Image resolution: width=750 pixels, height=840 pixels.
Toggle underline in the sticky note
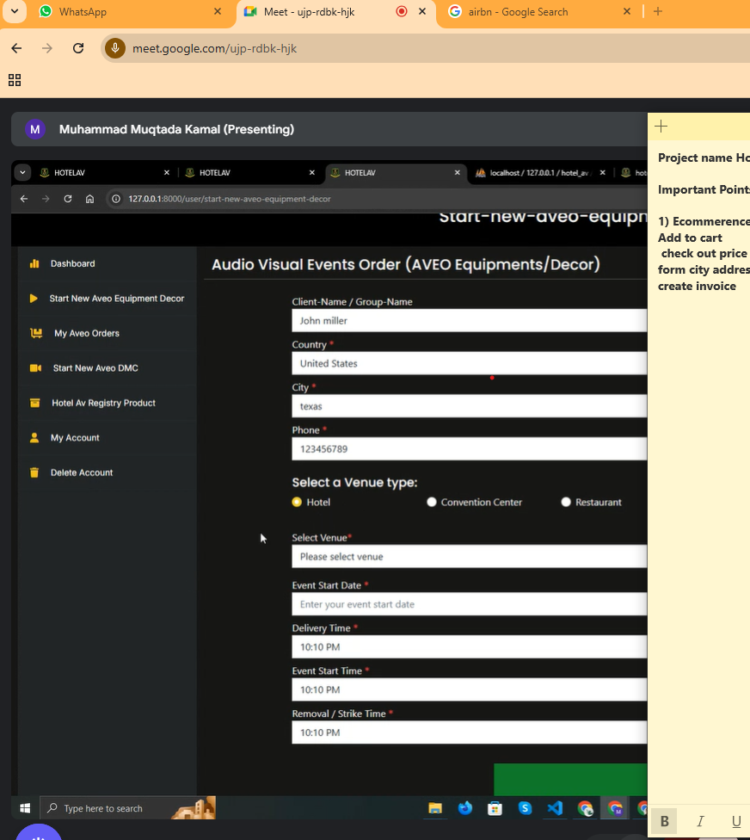(736, 821)
